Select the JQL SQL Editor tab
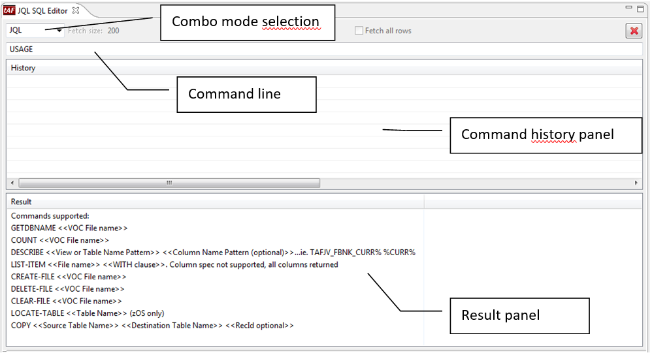Viewport: 652px width, 357px height. [x=42, y=10]
